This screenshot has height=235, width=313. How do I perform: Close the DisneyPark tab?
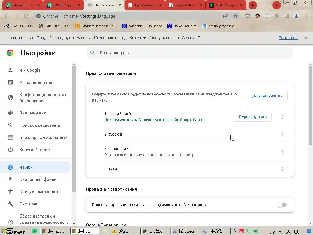pos(160,6)
